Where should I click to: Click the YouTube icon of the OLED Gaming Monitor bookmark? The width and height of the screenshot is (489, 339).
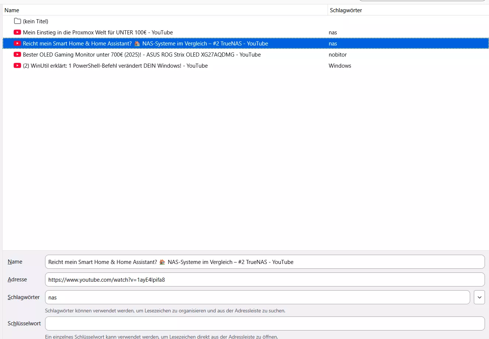pos(17,54)
